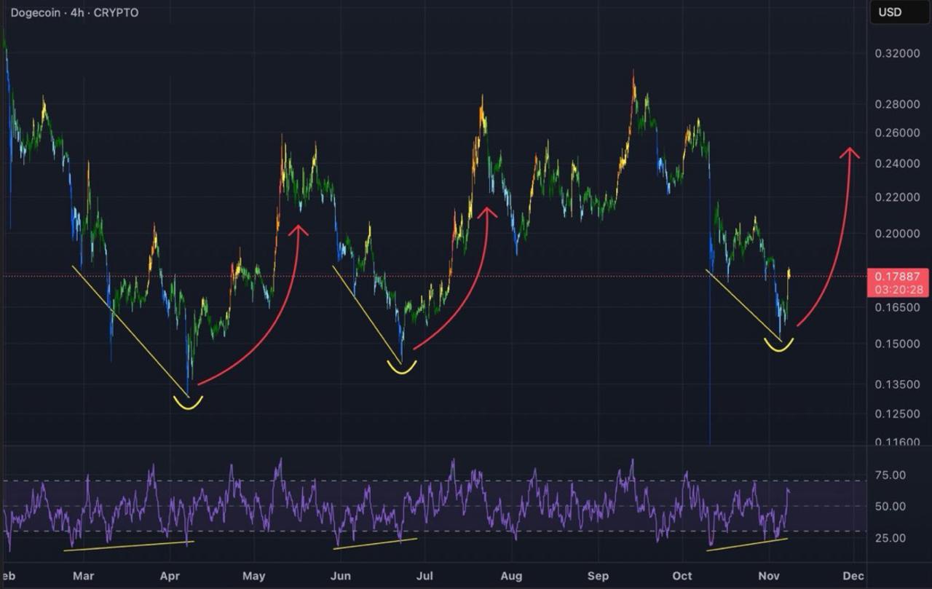Image resolution: width=932 pixels, height=589 pixels.
Task: Click the red arrowhead near May peak
Action: point(299,230)
